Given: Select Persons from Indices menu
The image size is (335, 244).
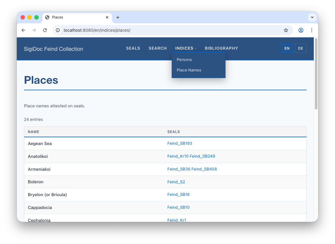Looking at the screenshot, I should (x=184, y=60).
